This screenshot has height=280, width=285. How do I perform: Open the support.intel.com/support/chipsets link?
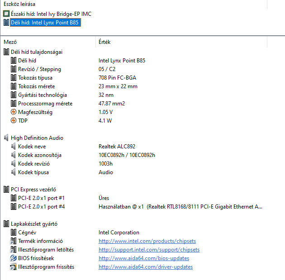point(149,250)
